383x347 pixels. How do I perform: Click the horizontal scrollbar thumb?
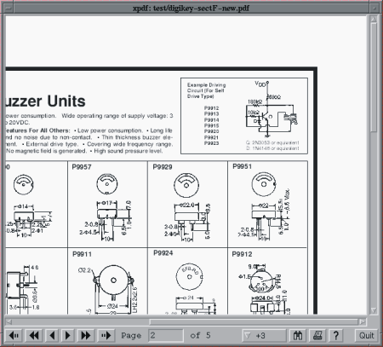(254, 321)
